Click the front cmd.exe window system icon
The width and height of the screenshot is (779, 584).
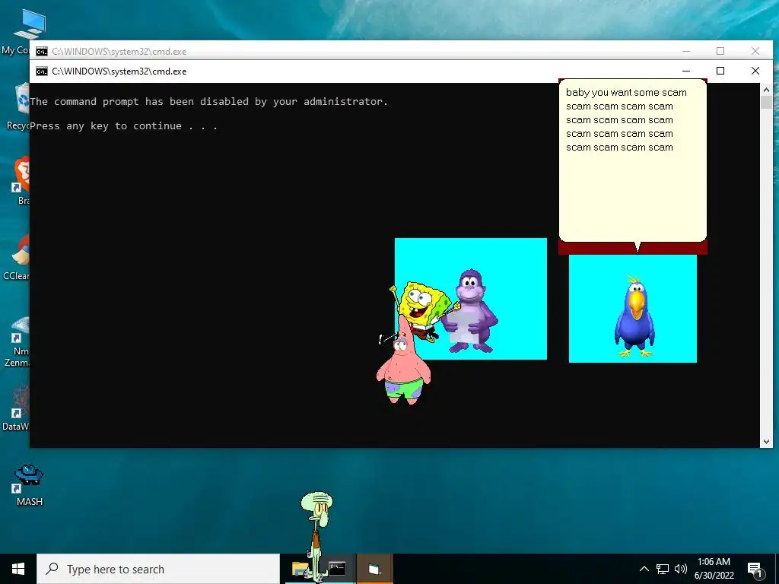click(x=42, y=71)
